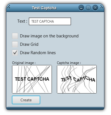Click the dotted grip icon at top-right corner
The height and width of the screenshot is (115, 111).
102,7
